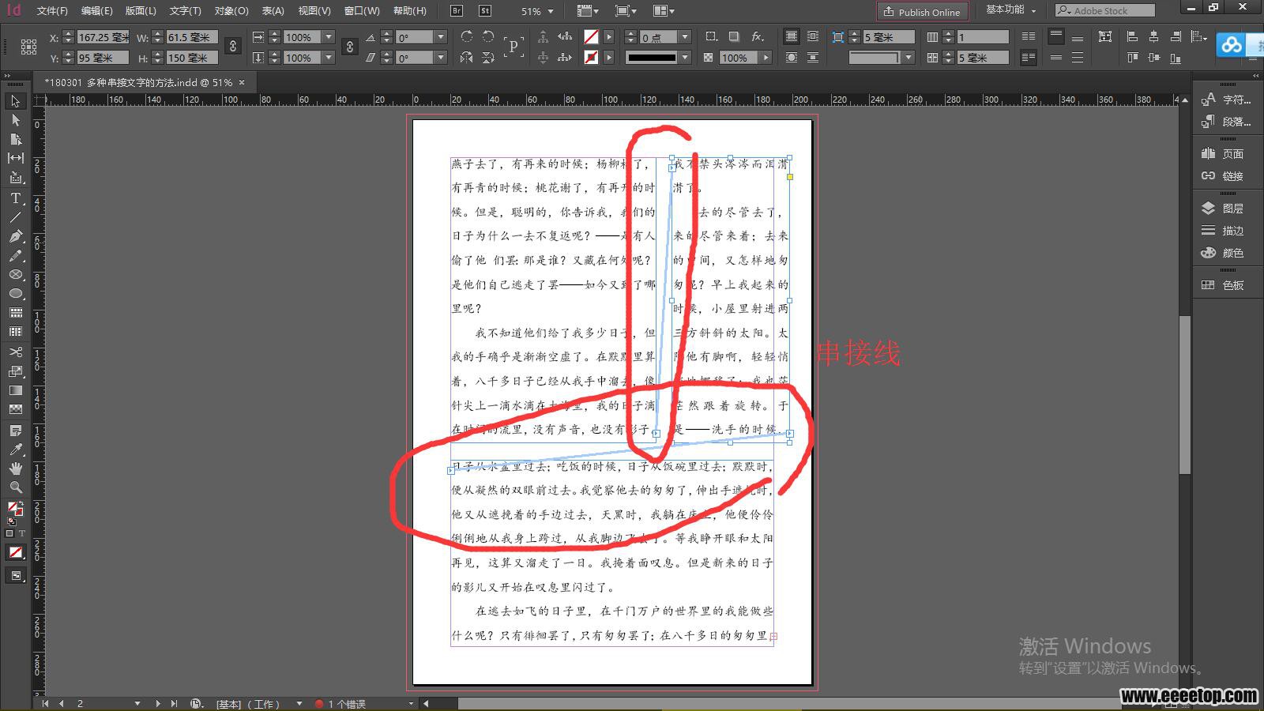
Task: Enable the no text wrap option
Action: (x=791, y=37)
